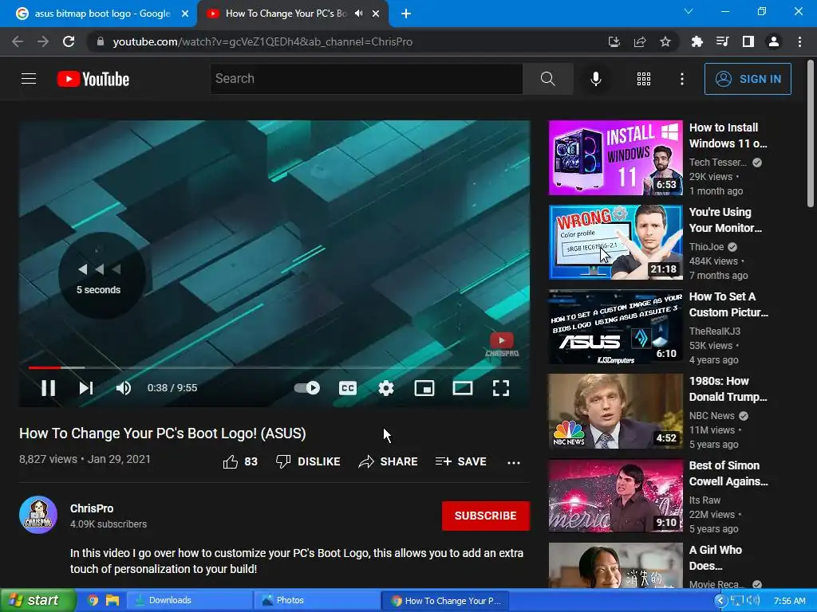Expand the tab search chevron
The width and height of the screenshot is (817, 612).
[x=689, y=11]
